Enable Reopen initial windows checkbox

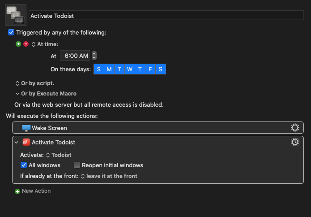[x=77, y=165]
